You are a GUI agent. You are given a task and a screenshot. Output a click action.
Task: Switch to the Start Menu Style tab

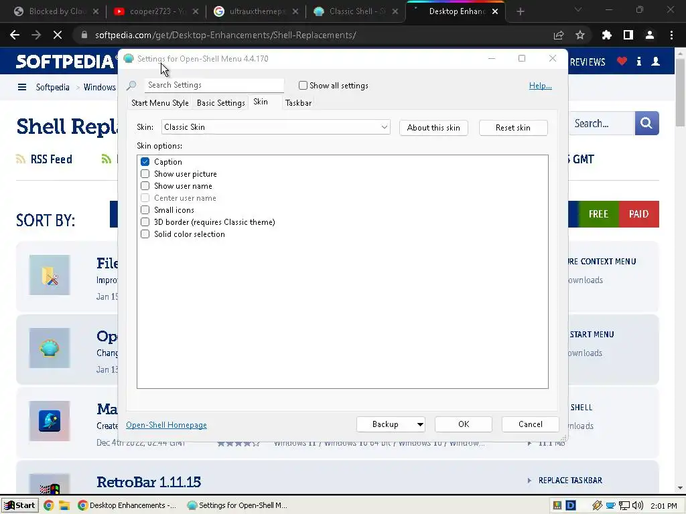[159, 103]
